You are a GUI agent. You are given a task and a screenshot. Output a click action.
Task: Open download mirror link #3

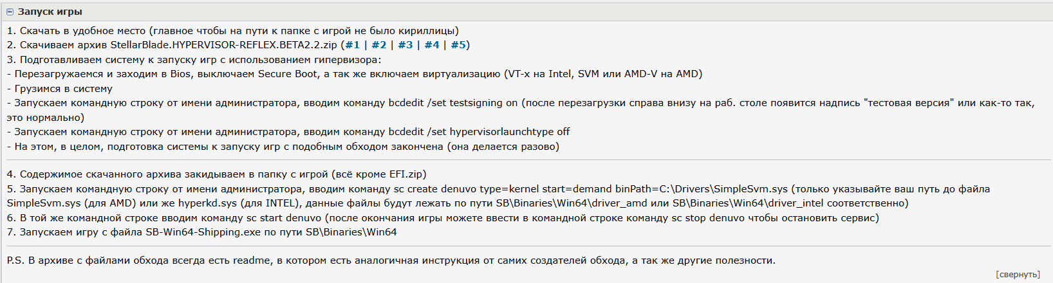click(x=405, y=45)
